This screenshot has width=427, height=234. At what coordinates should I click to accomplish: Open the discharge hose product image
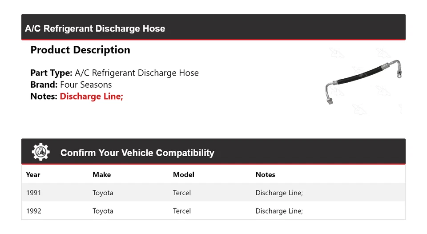coord(363,81)
